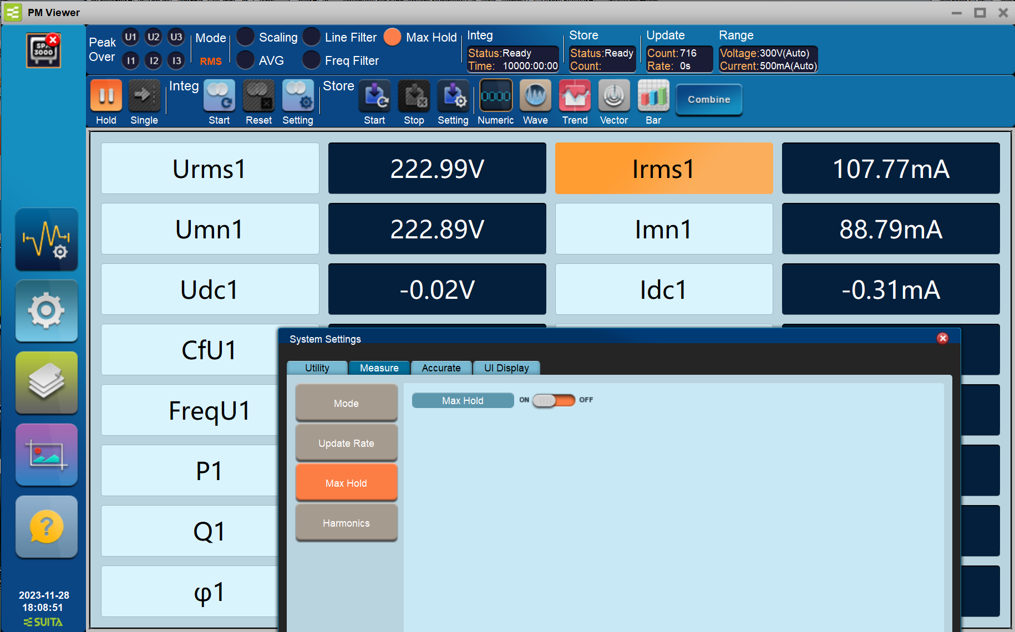Show the Vector diagram view

[613, 96]
